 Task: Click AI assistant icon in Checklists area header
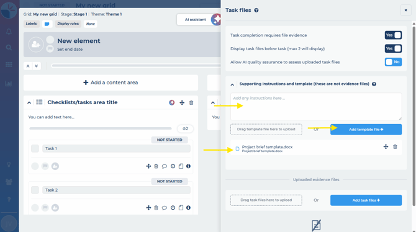(x=171, y=102)
